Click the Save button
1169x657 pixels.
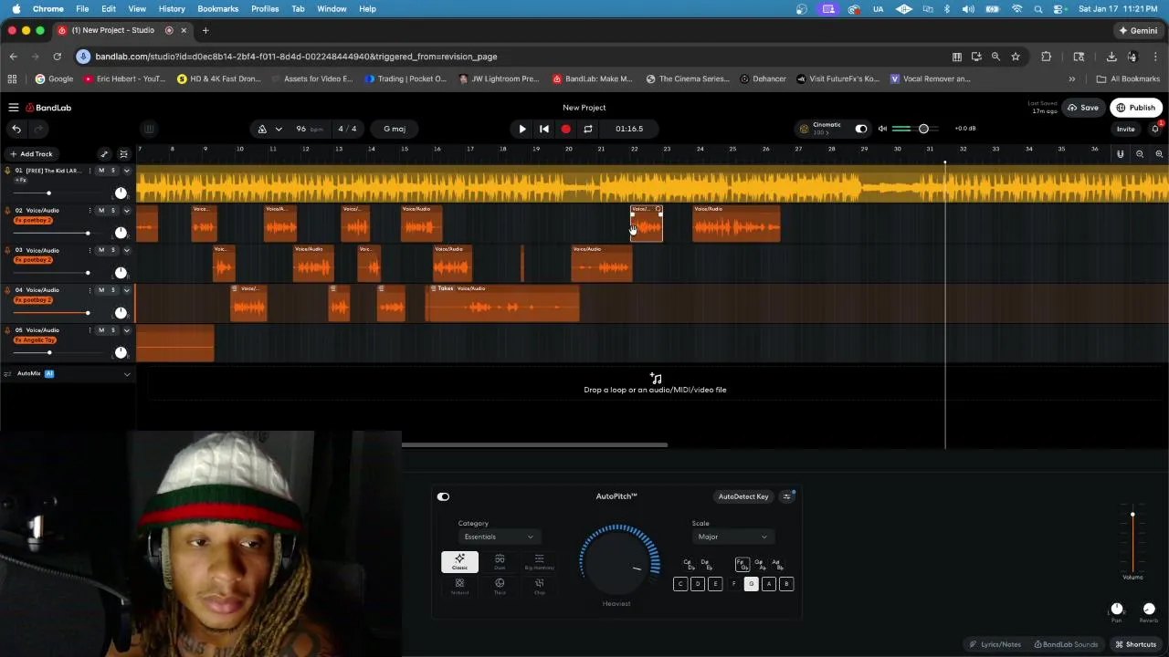click(x=1083, y=108)
